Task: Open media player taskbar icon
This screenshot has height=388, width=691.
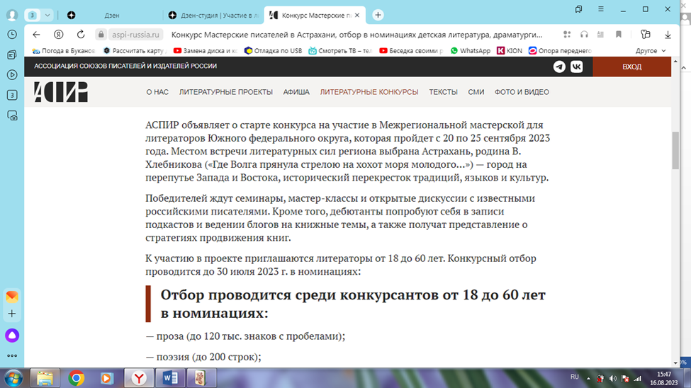Action: [107, 378]
